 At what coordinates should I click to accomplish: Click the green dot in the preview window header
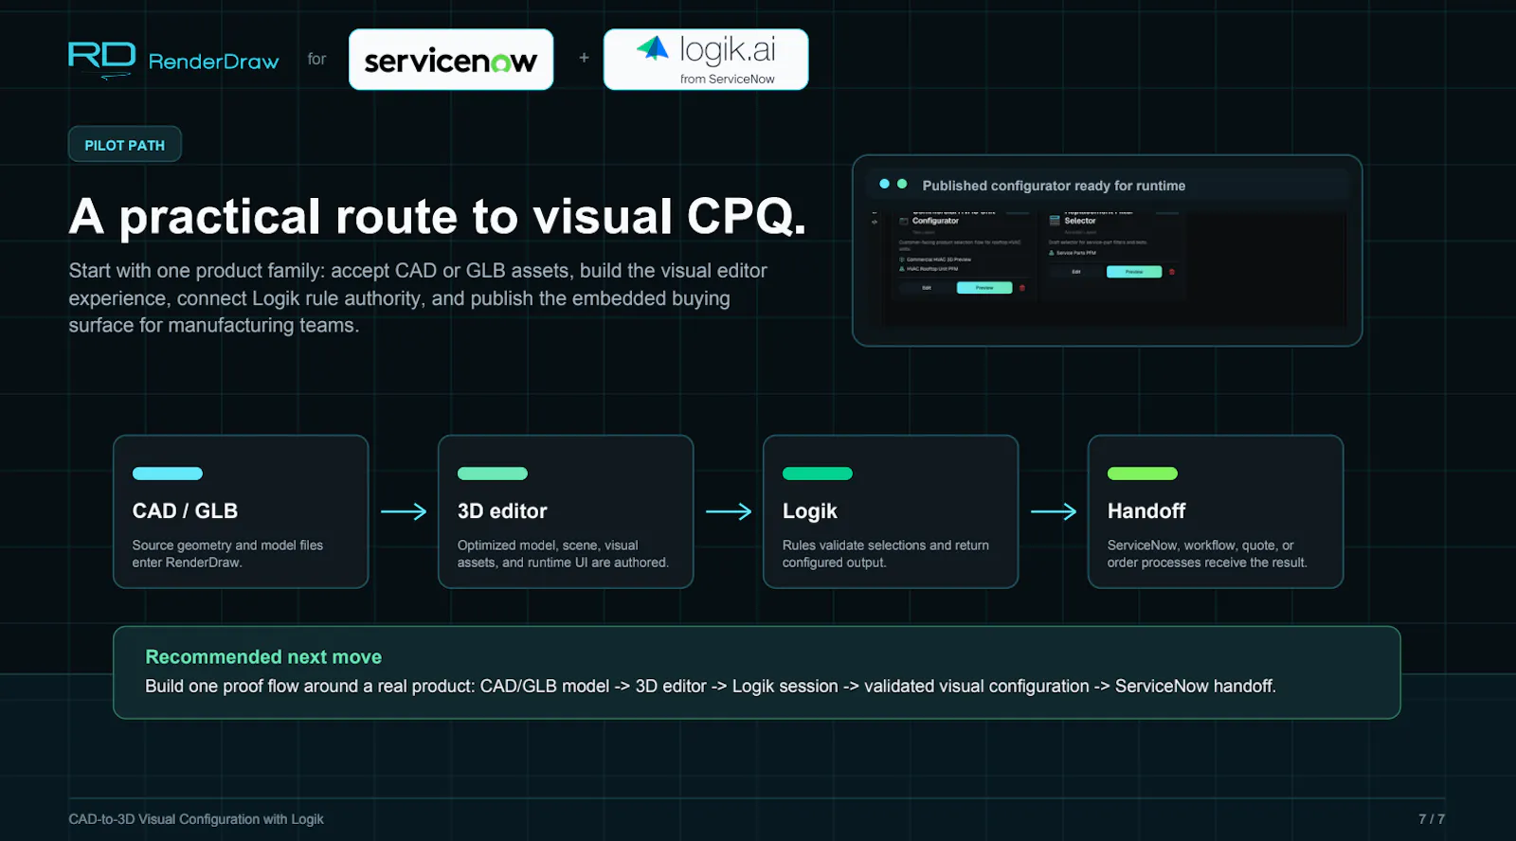point(902,184)
